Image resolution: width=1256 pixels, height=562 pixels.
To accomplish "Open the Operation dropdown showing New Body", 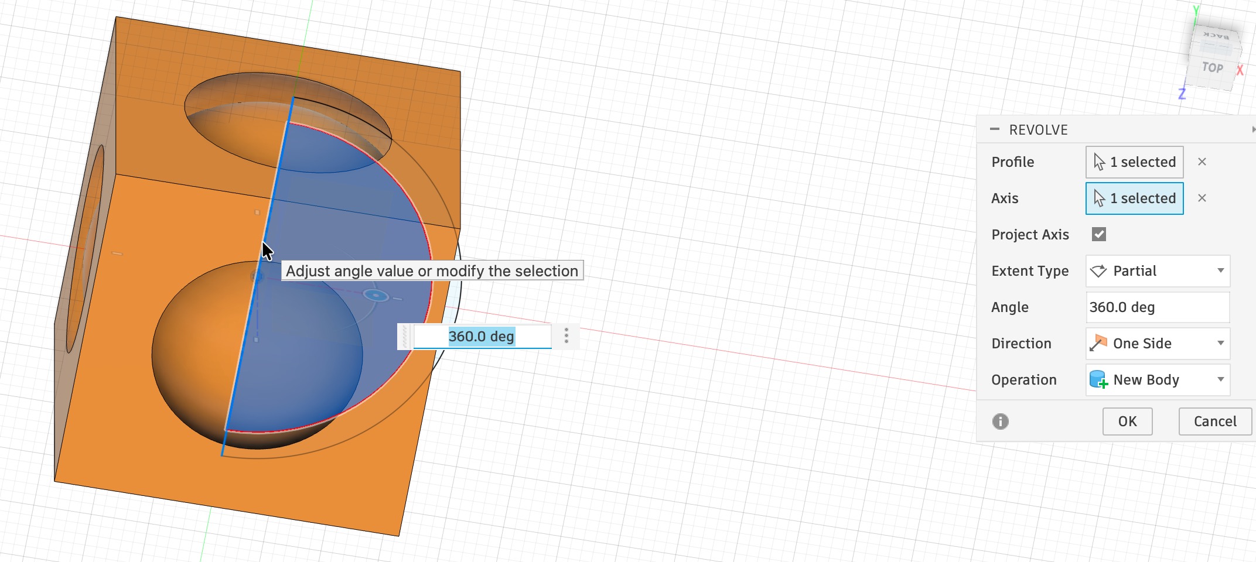I will [1158, 380].
